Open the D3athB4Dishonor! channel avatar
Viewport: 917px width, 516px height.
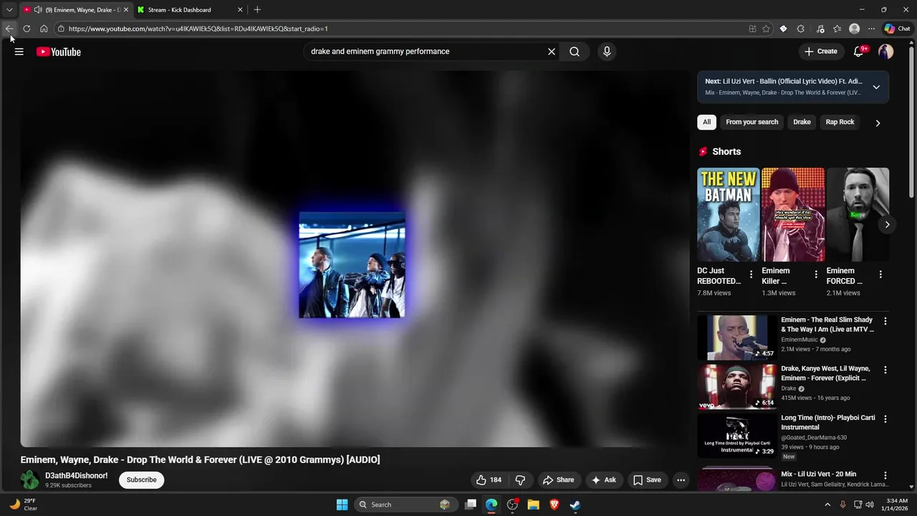pos(30,480)
